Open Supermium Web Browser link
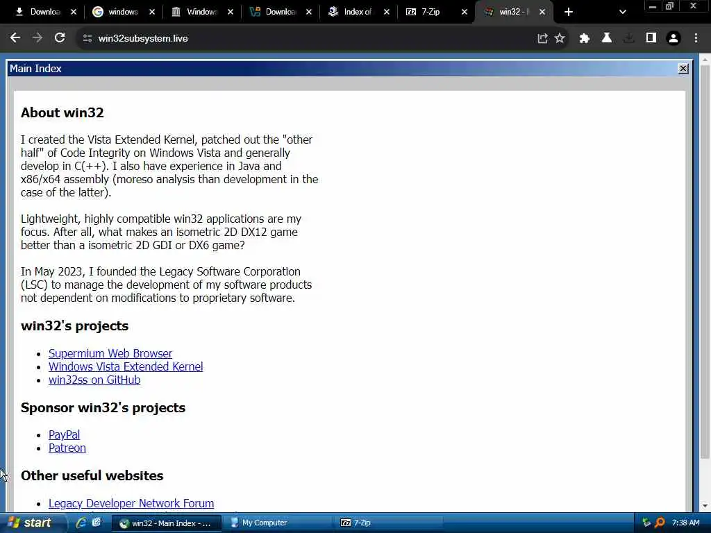Image resolution: width=711 pixels, height=533 pixels. [x=110, y=353]
